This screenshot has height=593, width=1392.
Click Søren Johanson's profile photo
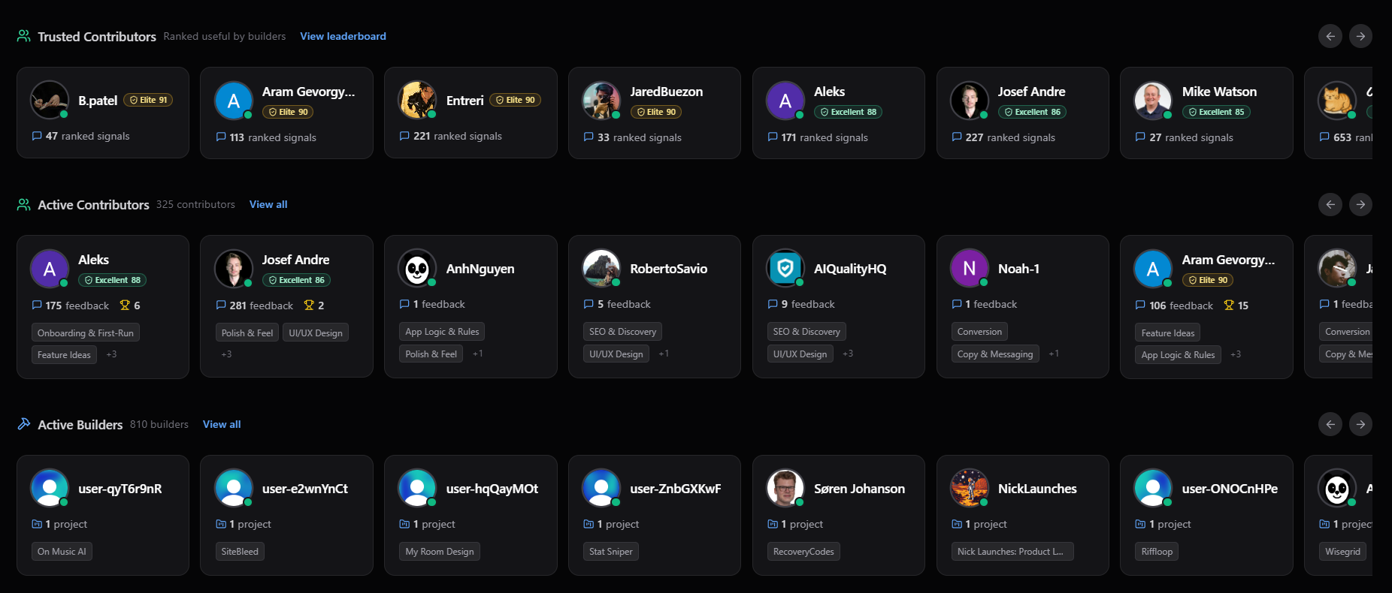click(x=785, y=488)
